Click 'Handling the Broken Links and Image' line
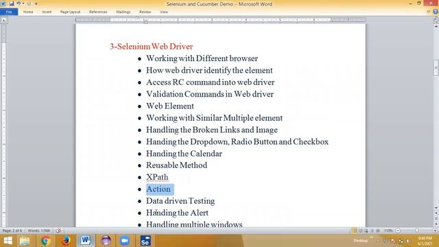 (x=212, y=130)
